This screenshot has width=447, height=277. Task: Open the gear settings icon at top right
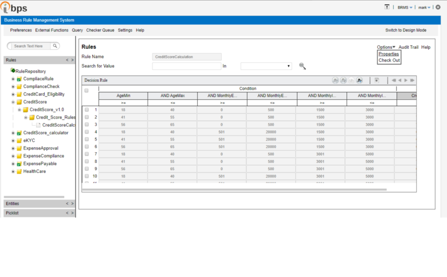click(x=438, y=7)
